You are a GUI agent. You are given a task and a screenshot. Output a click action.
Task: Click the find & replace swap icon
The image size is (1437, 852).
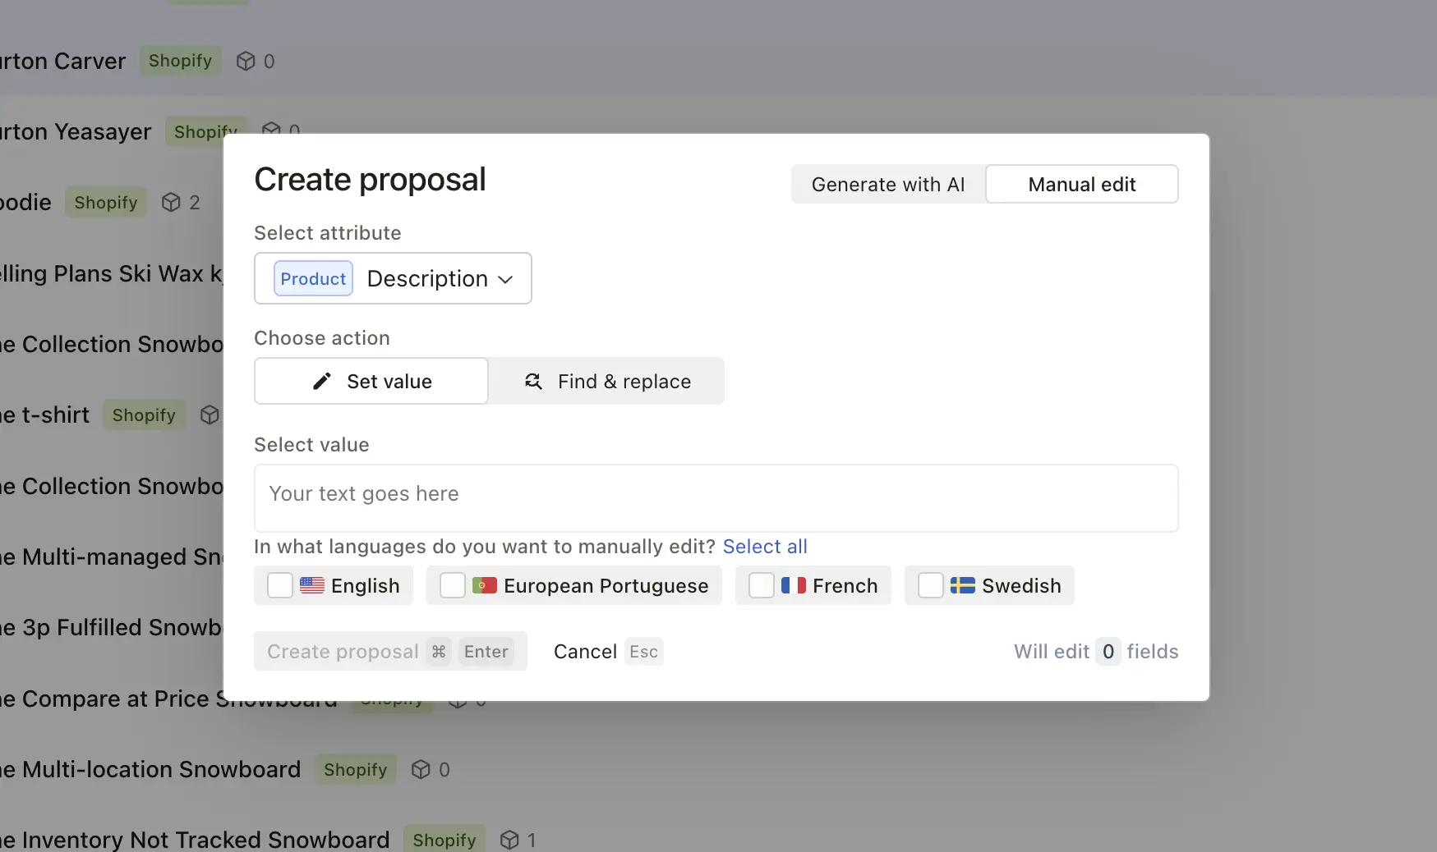tap(533, 381)
